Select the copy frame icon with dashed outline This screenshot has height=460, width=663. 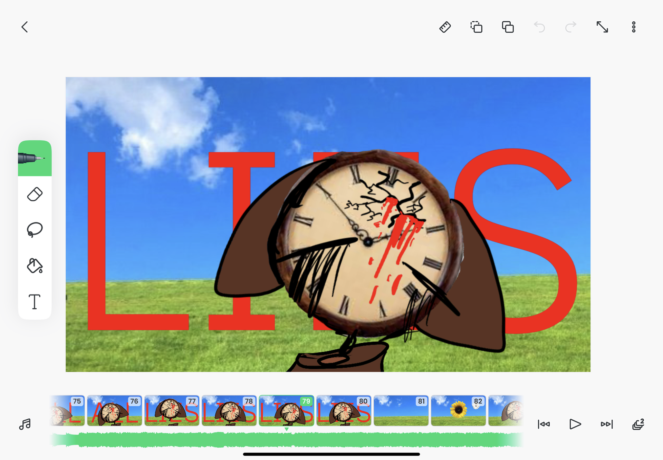click(476, 27)
